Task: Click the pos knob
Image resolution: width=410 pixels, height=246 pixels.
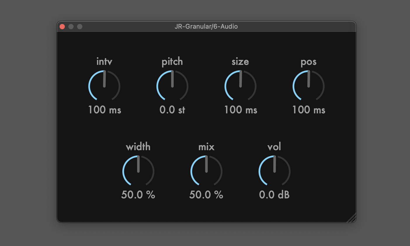Action: (309, 86)
